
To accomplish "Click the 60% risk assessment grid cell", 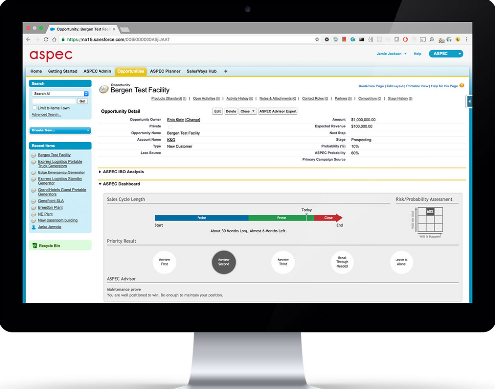I will 430,212.
